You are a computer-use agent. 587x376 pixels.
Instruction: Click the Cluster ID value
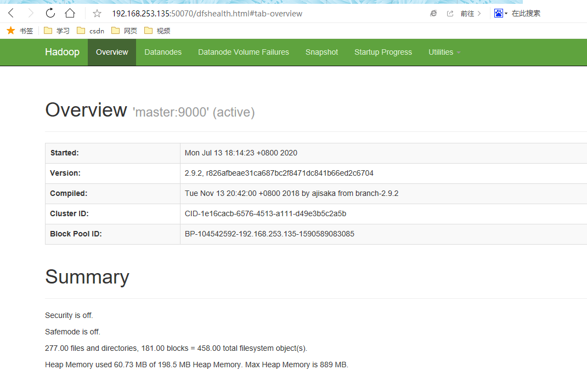[x=265, y=213]
